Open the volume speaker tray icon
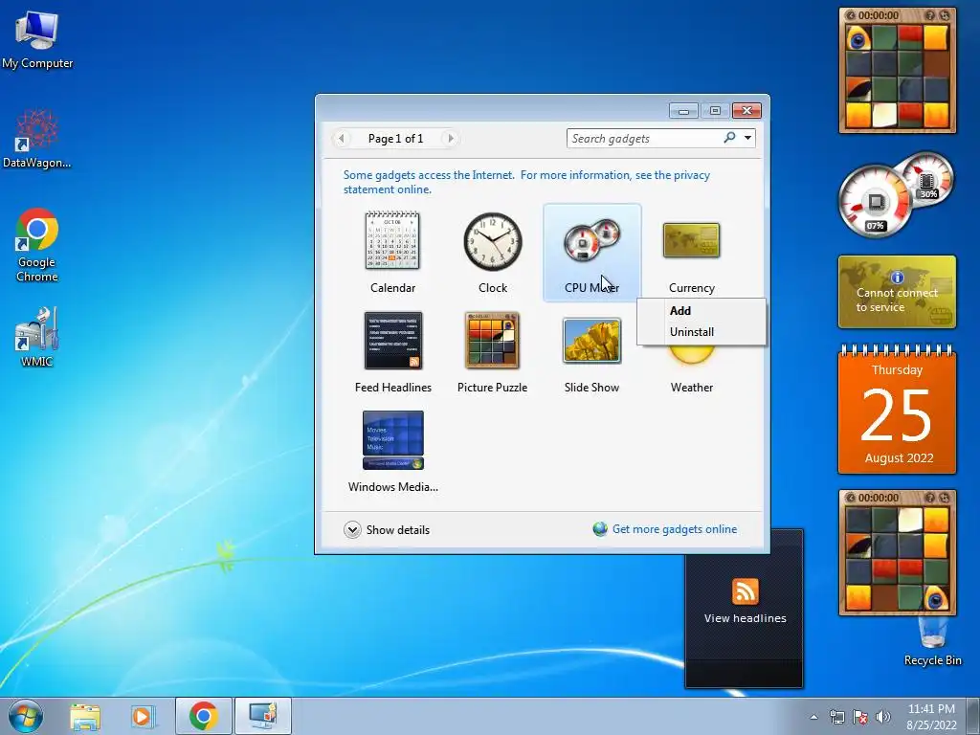Viewport: 980px width, 735px height. point(883,717)
